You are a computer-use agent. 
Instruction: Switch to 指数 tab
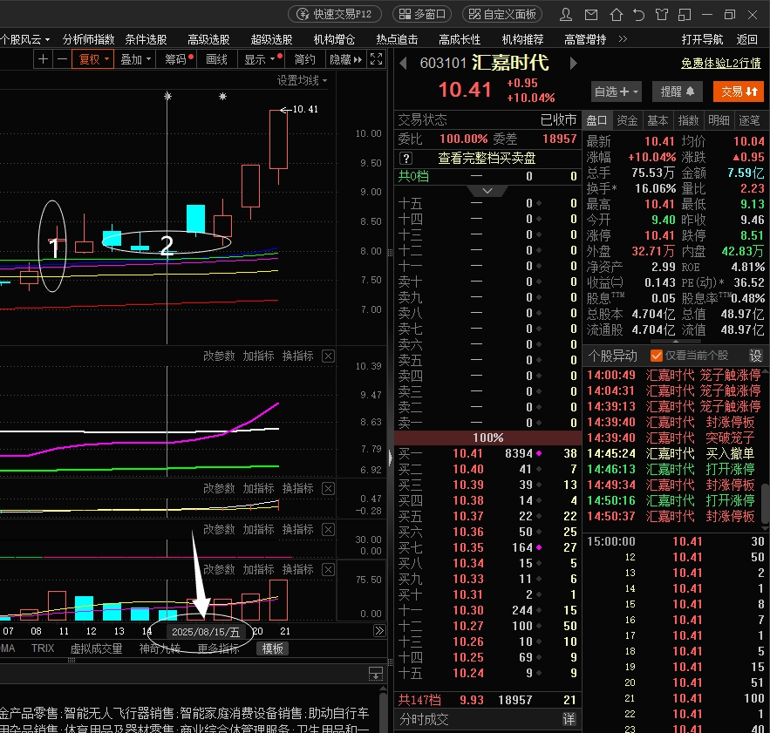coord(688,120)
